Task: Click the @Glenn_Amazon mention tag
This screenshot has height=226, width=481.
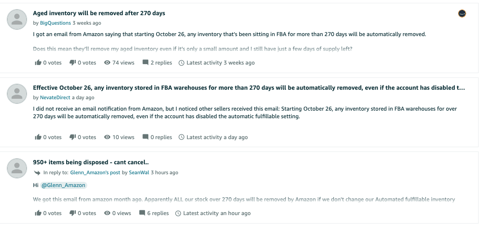Action: [63, 185]
